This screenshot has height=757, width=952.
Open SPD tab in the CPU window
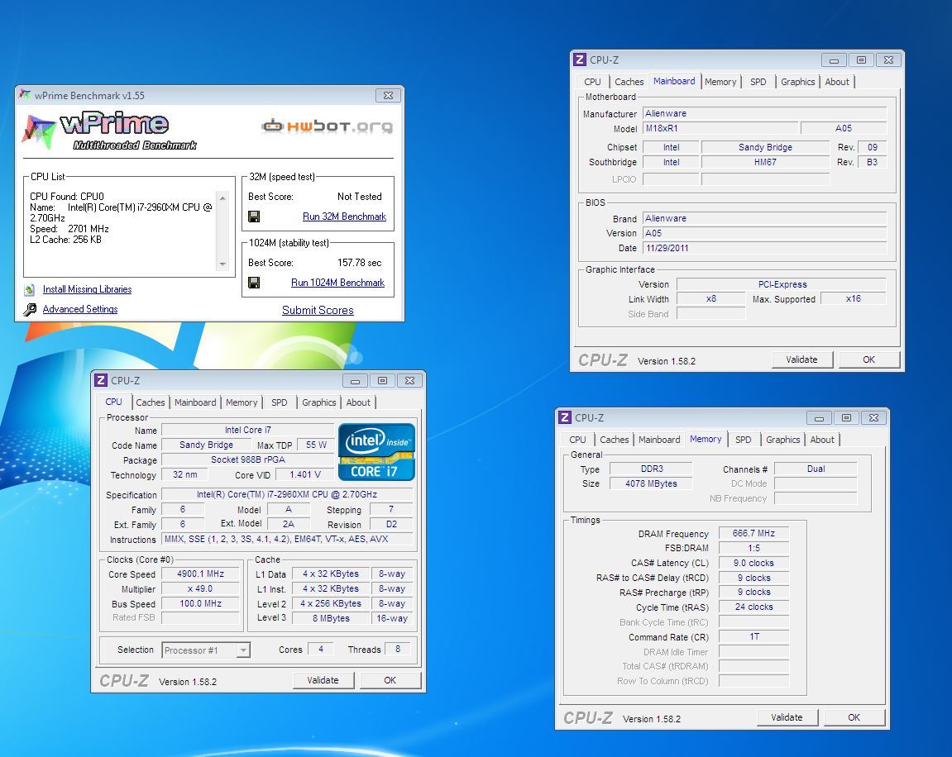click(x=280, y=402)
